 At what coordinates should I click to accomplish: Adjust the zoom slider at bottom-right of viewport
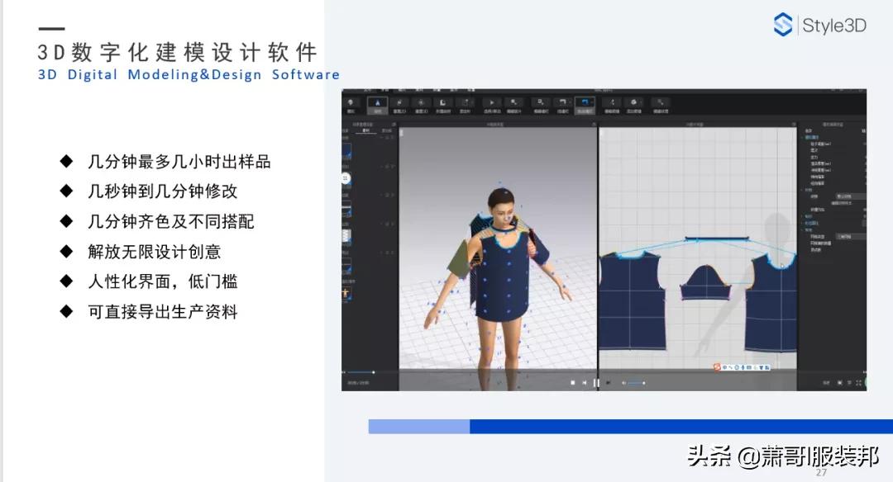click(633, 382)
